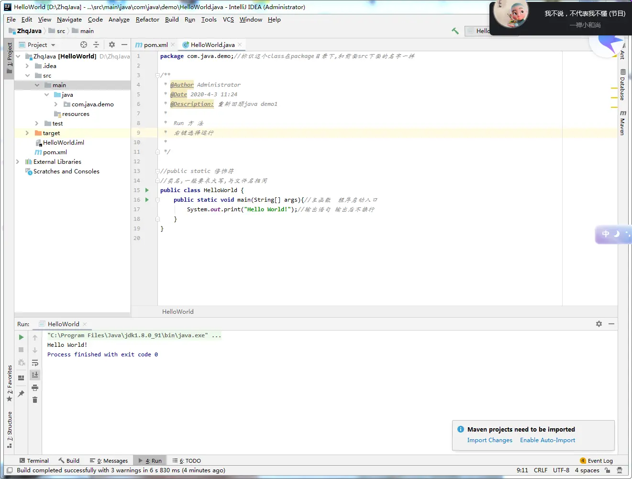Open the Navigate menu

click(x=69, y=20)
